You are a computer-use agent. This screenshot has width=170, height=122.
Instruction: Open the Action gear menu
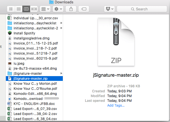click(58, 9)
